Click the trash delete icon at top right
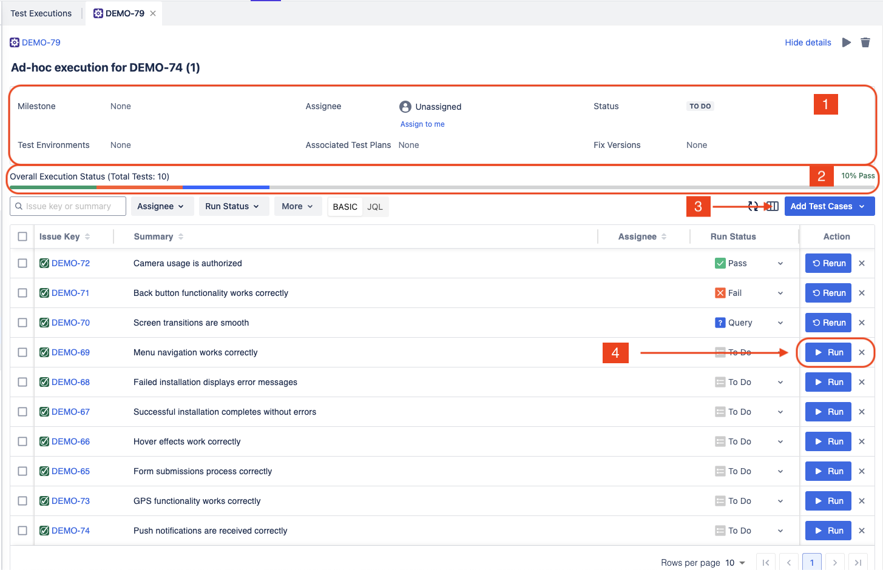This screenshot has height=570, width=883. 865,42
